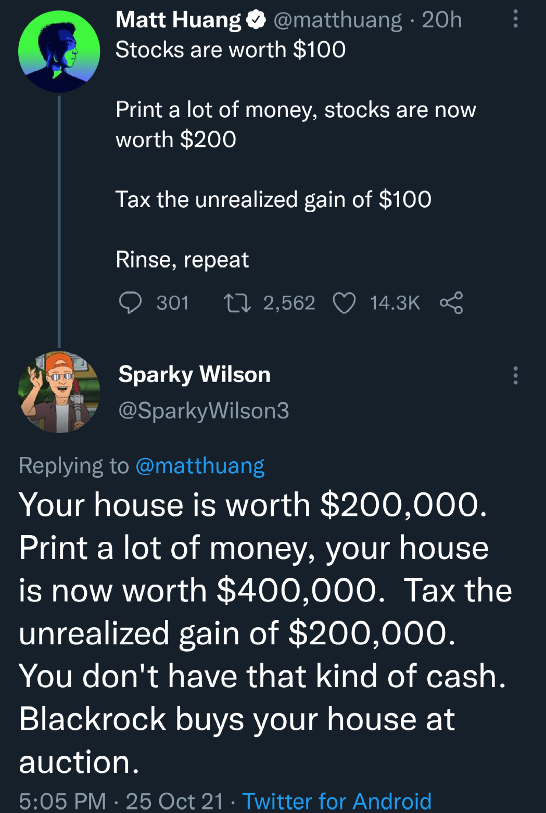Image resolution: width=546 pixels, height=813 pixels.
Task: Click the 5:05 PM · 25 Oct 21 timestamp
Action: pyautogui.click(x=121, y=801)
